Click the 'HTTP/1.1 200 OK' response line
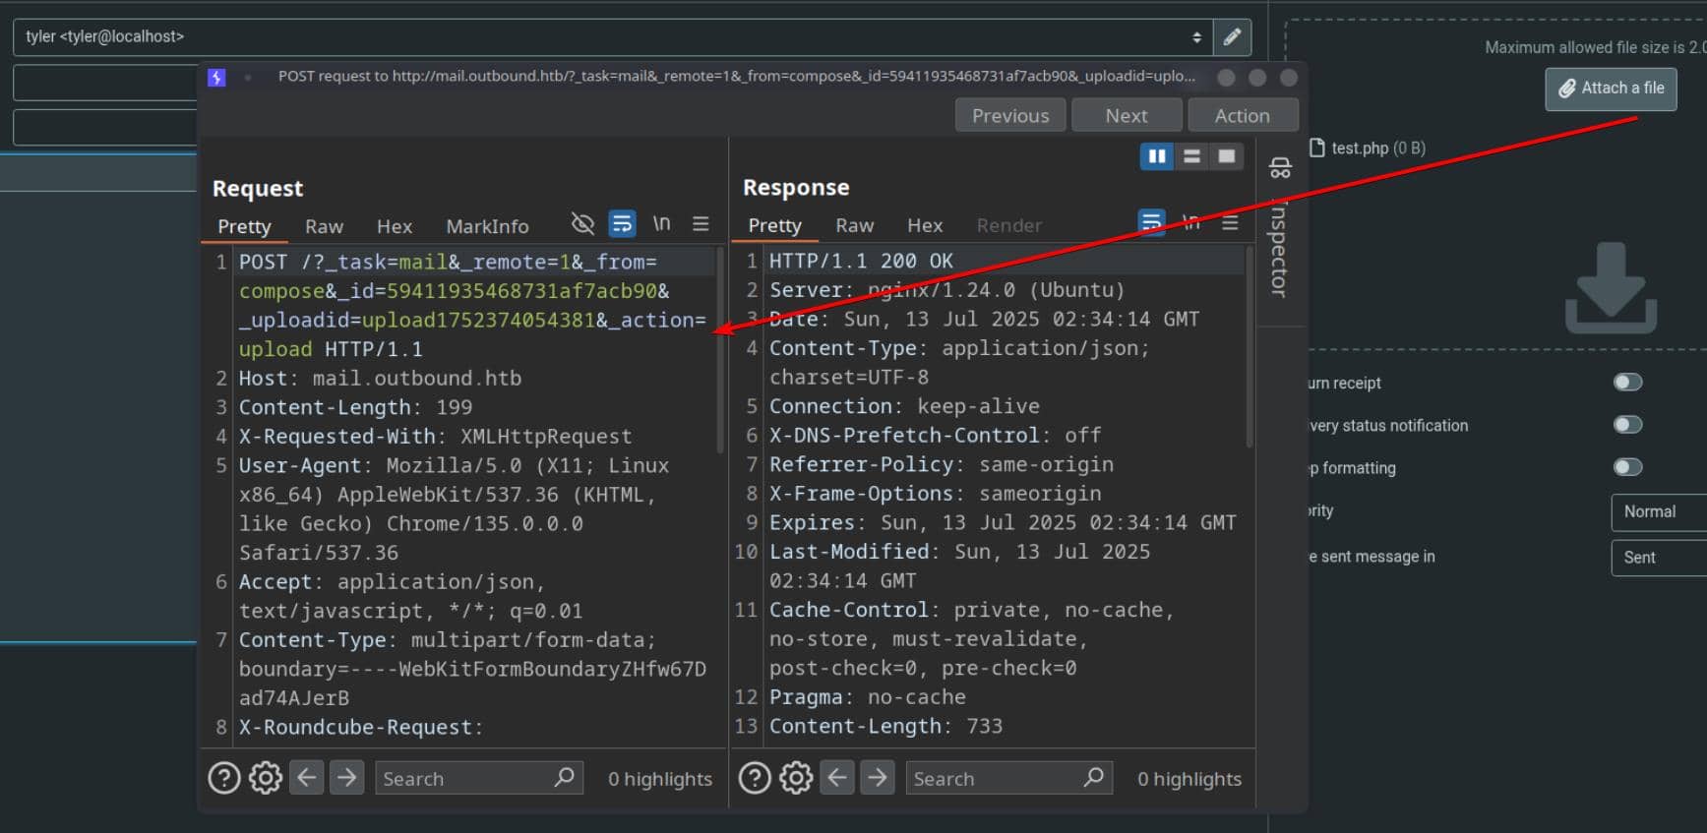This screenshot has height=833, width=1707. (x=861, y=261)
